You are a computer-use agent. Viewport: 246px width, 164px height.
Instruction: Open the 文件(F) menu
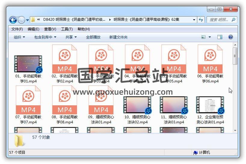(x=17, y=29)
